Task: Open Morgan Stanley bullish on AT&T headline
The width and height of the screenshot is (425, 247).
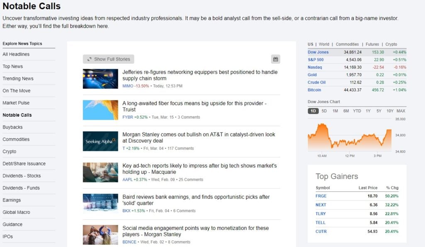Action: tap(199, 138)
